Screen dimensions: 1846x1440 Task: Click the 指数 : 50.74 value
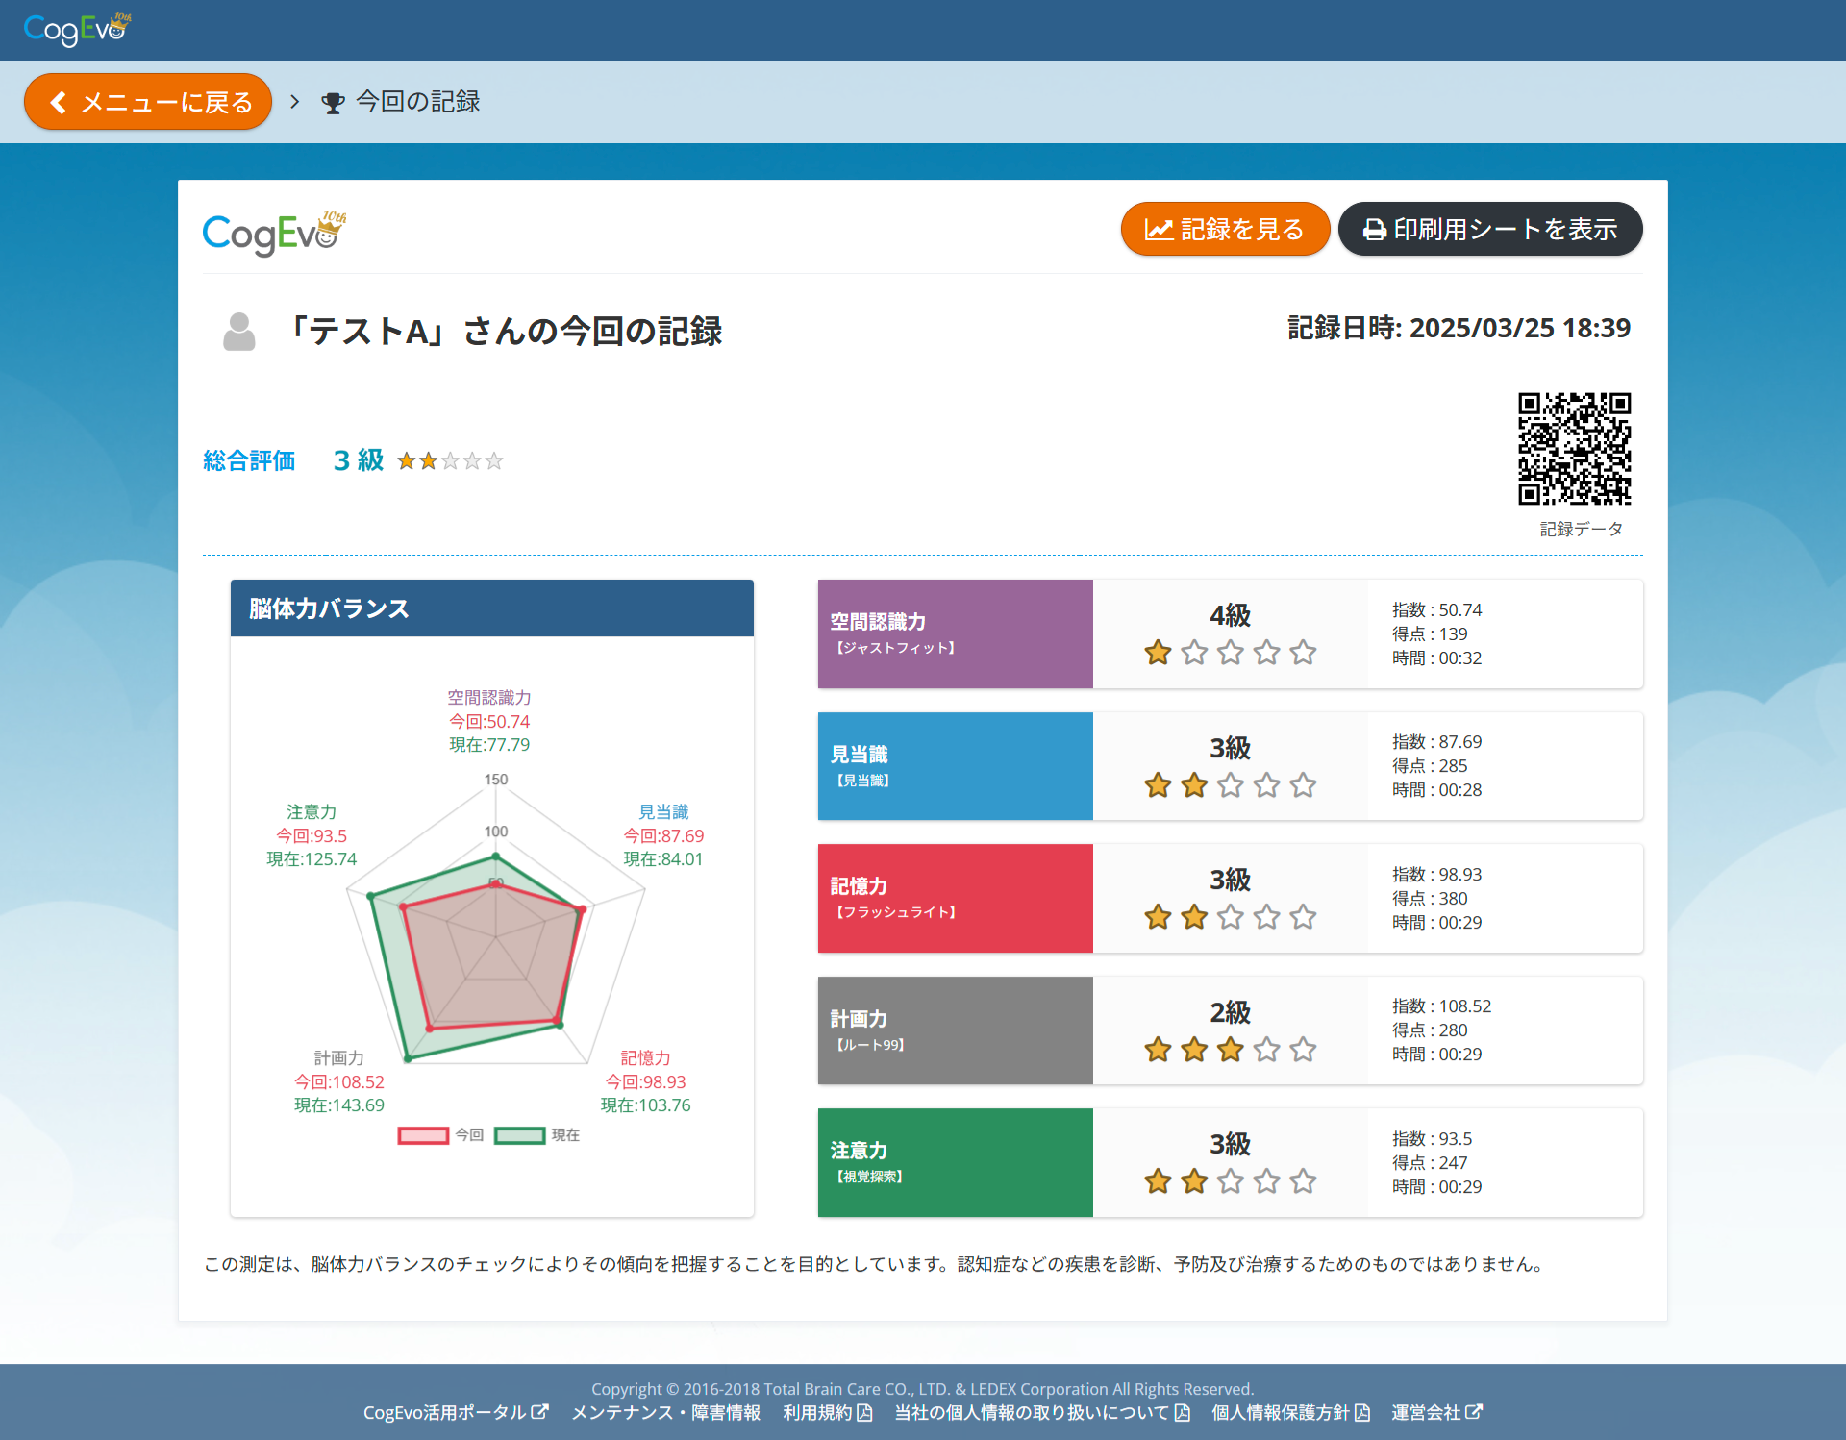point(1437,610)
